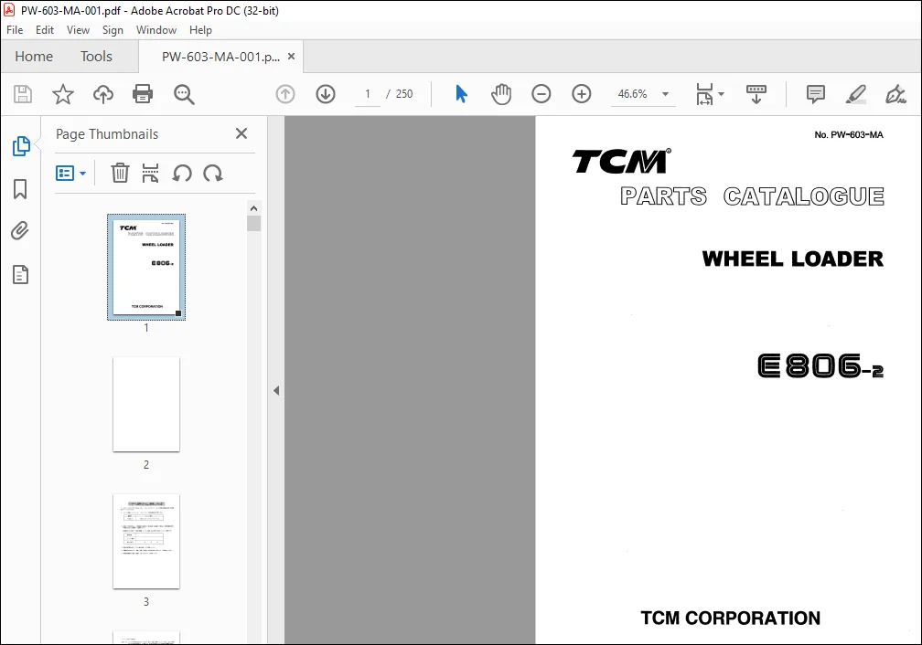The height and width of the screenshot is (645, 922).
Task: Print the document with printer icon
Action: pyautogui.click(x=143, y=94)
